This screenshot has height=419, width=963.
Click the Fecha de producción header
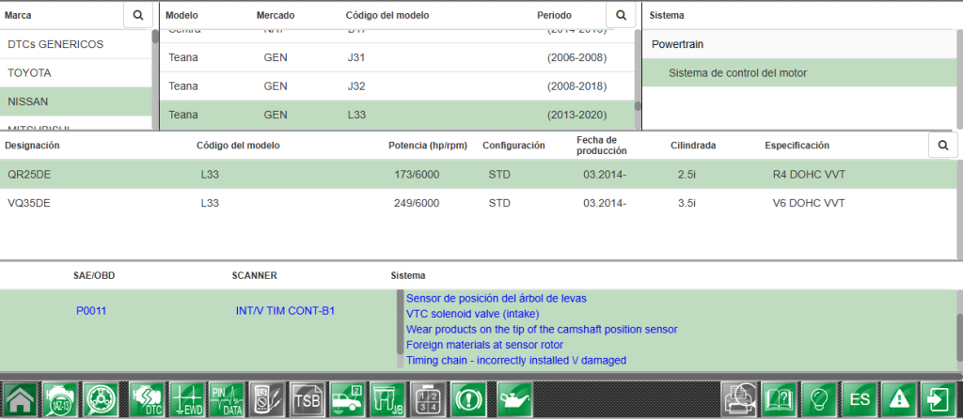601,146
